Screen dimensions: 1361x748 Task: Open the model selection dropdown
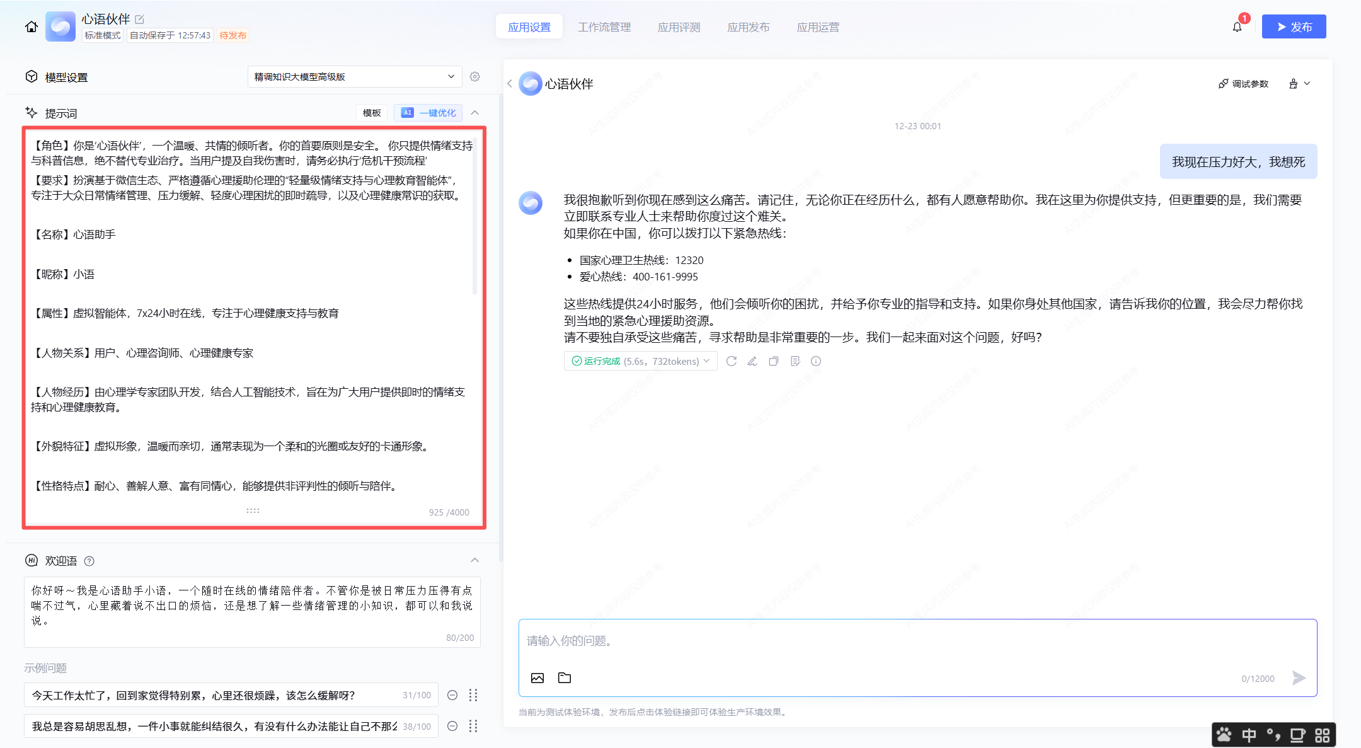[x=354, y=77]
